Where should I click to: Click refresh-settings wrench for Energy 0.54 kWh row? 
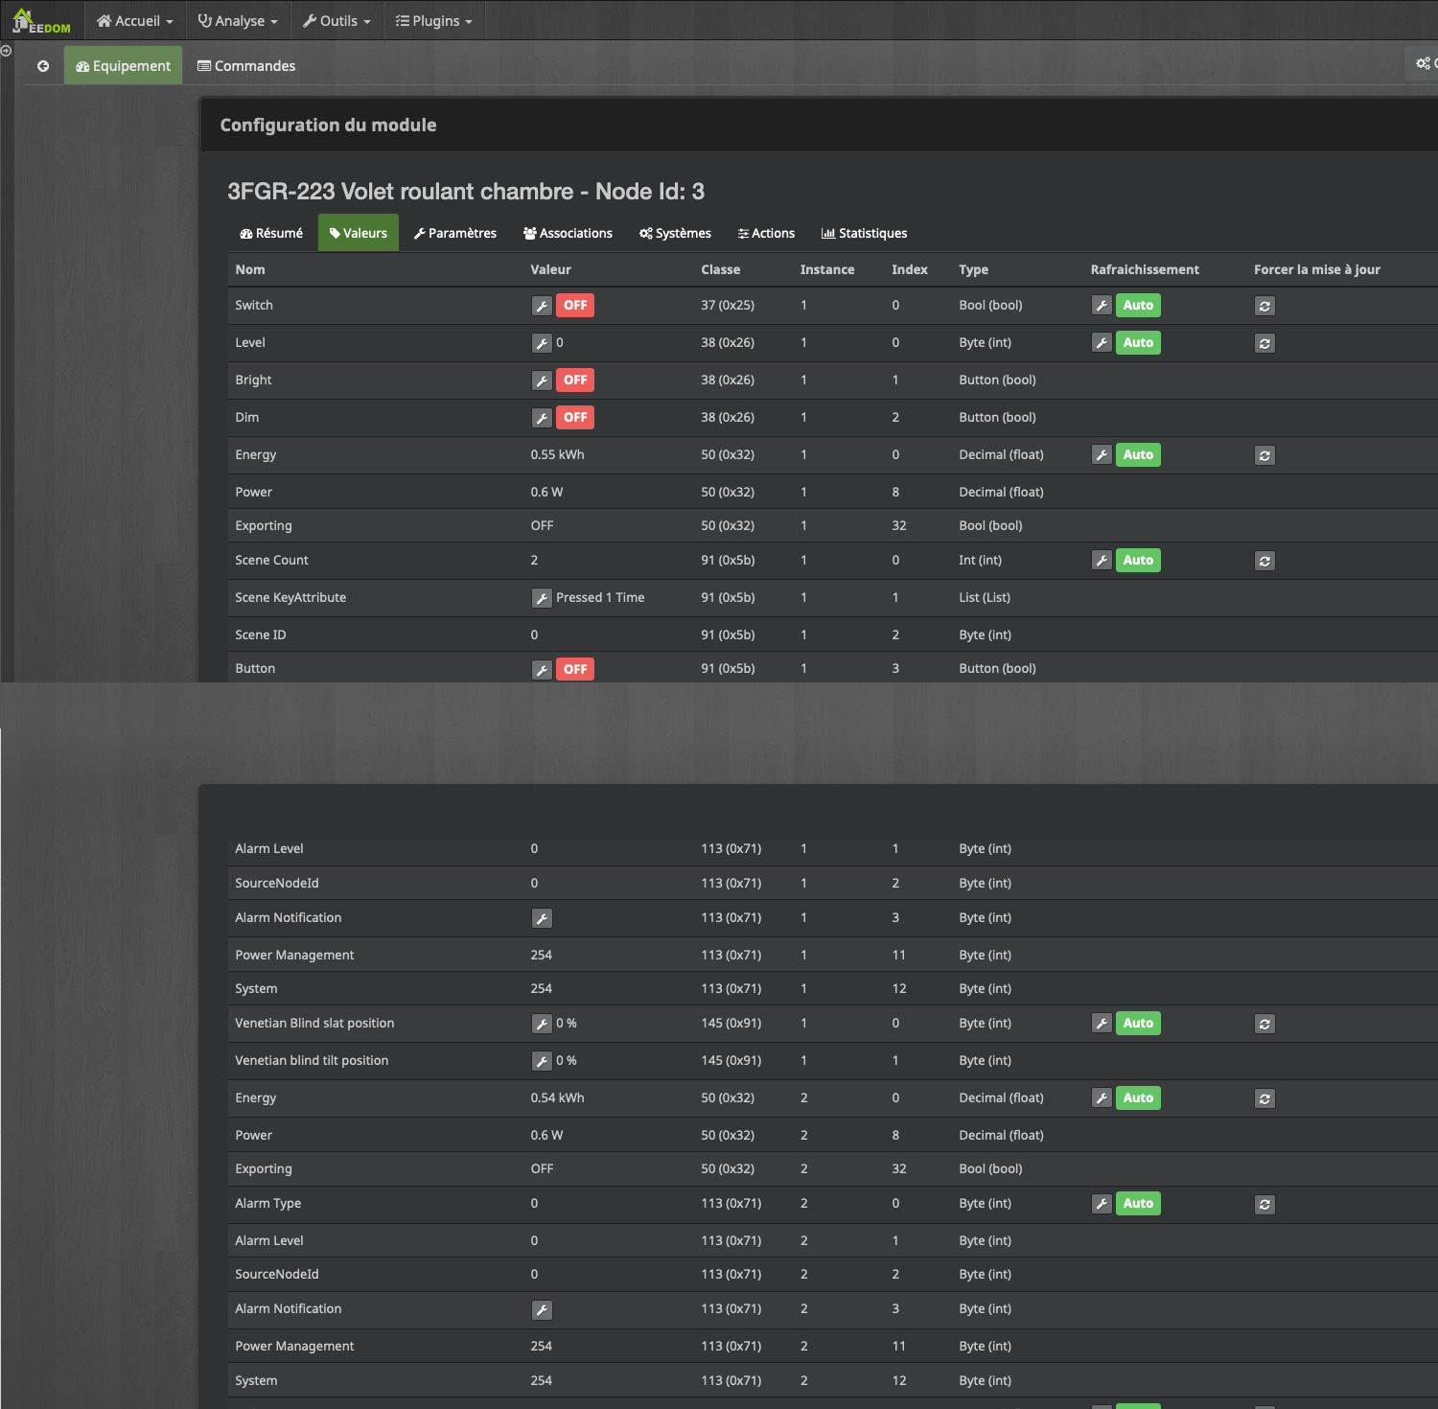1102,1098
